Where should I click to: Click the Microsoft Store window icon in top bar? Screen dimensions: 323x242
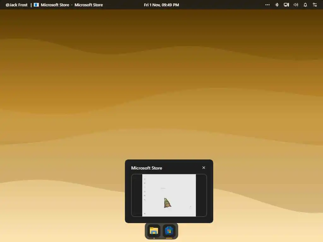tap(36, 5)
